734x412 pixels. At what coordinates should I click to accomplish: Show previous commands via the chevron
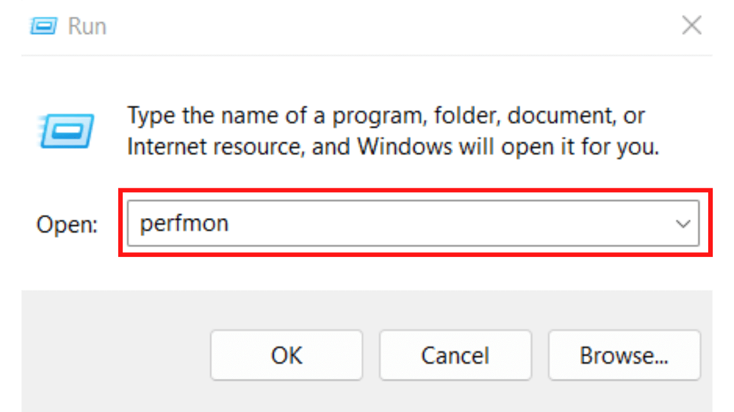[683, 224]
